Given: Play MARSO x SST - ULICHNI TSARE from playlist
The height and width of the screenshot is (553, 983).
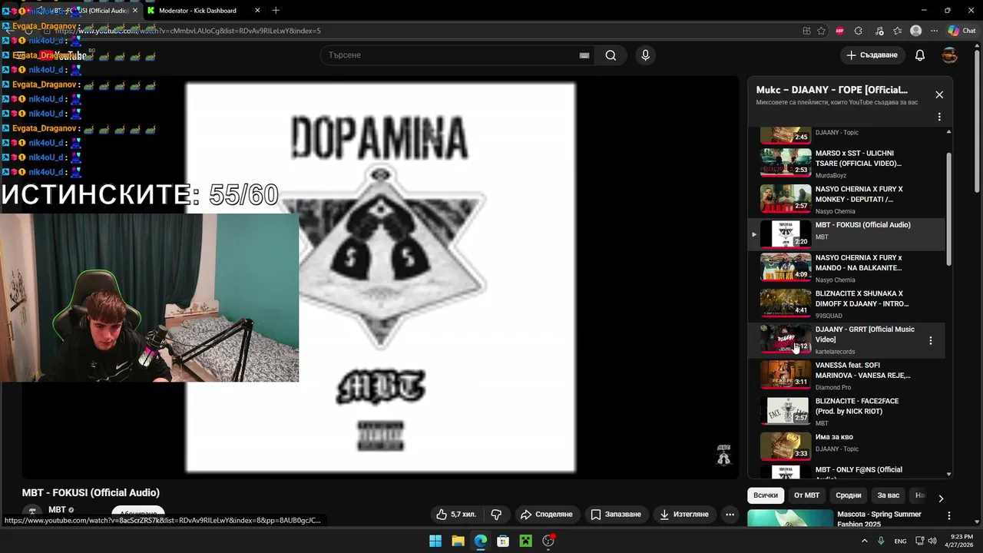Looking at the screenshot, I should coord(846,163).
